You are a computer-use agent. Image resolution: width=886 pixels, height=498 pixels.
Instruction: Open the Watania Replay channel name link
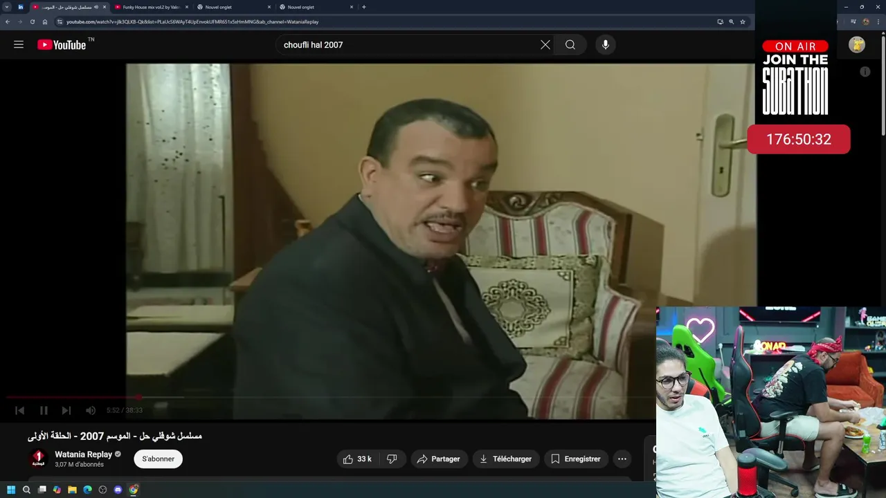pyautogui.click(x=83, y=454)
